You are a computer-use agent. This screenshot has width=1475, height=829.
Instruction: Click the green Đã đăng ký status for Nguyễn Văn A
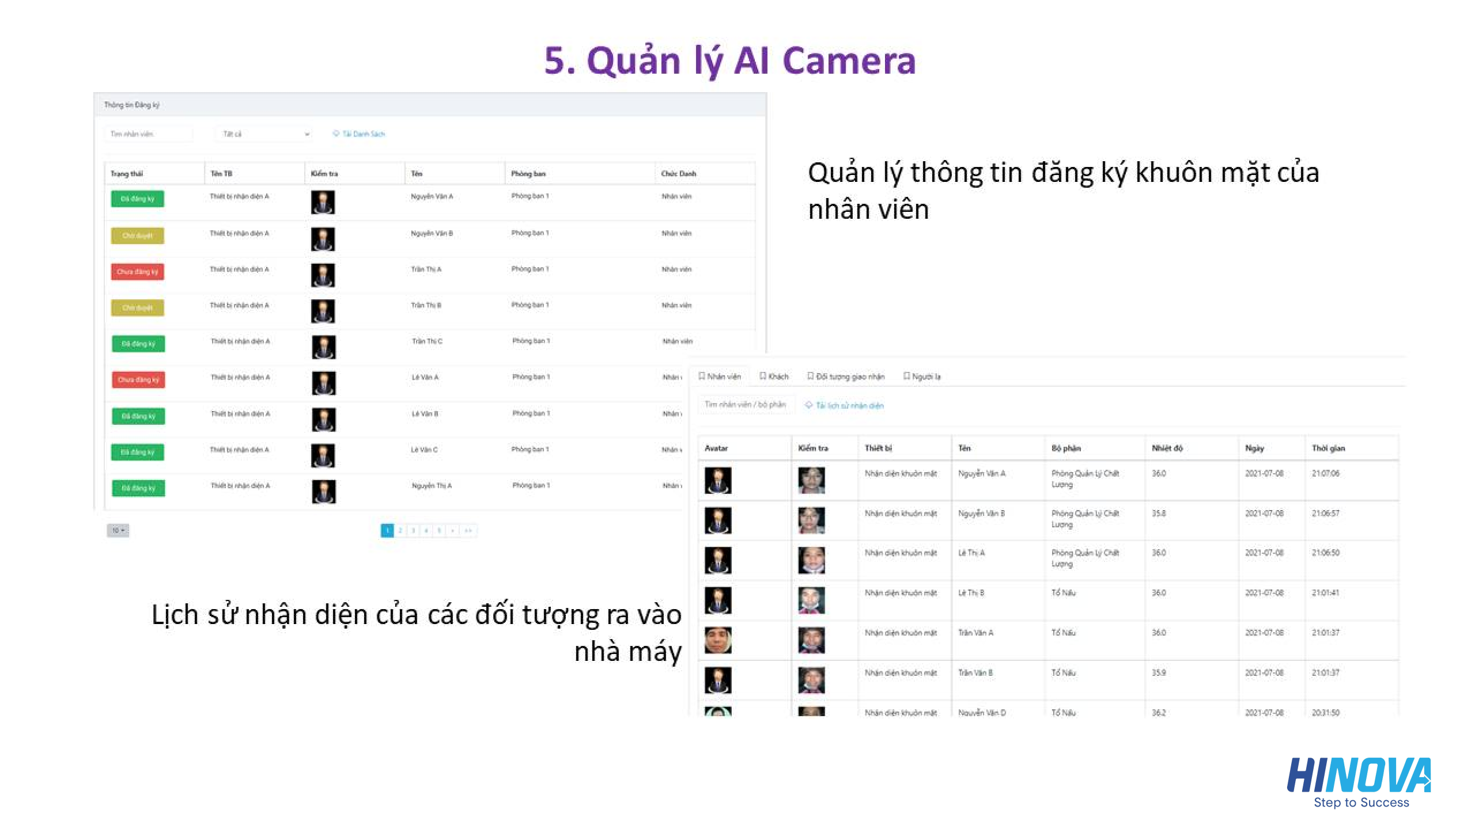[137, 199]
